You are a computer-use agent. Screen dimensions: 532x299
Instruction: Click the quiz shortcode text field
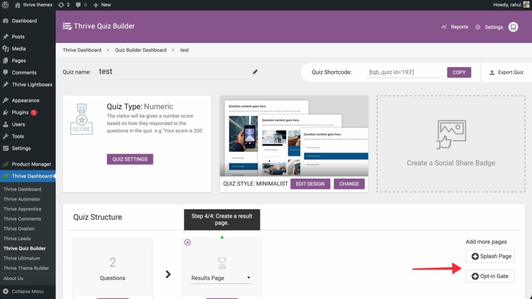pos(403,72)
